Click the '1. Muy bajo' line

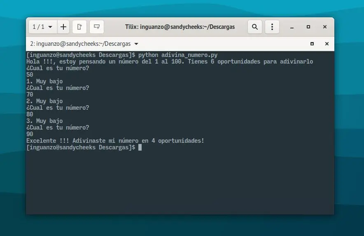44,81
